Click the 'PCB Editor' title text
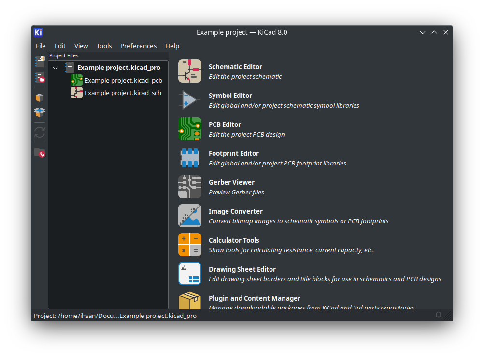The image size is (484, 358). [225, 124]
